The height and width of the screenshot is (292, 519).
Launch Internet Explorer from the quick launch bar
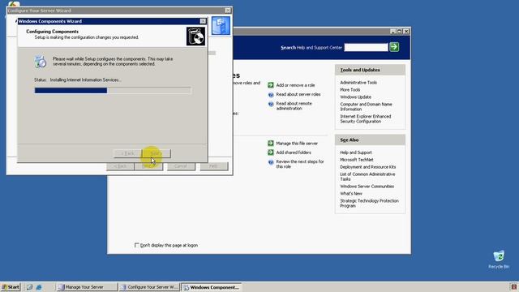click(39, 287)
